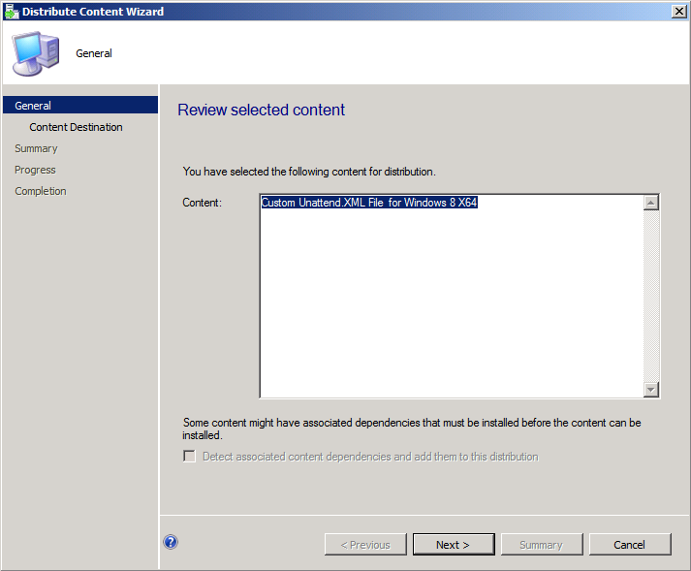Image resolution: width=691 pixels, height=571 pixels.
Task: Click the Cancel button
Action: point(630,545)
